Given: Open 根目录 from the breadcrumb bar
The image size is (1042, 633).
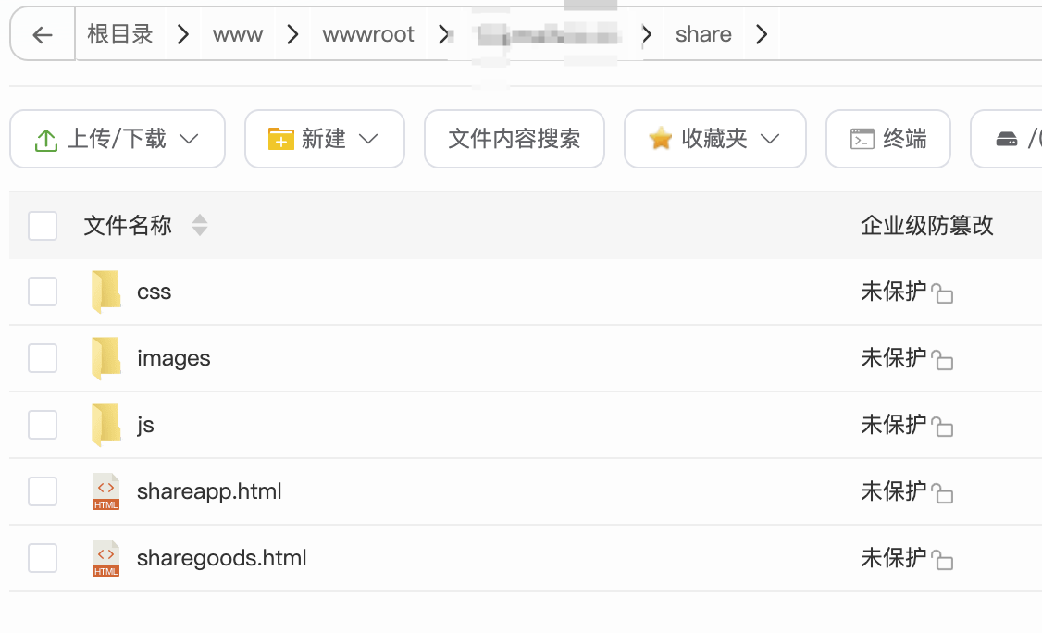Looking at the screenshot, I should point(120,33).
